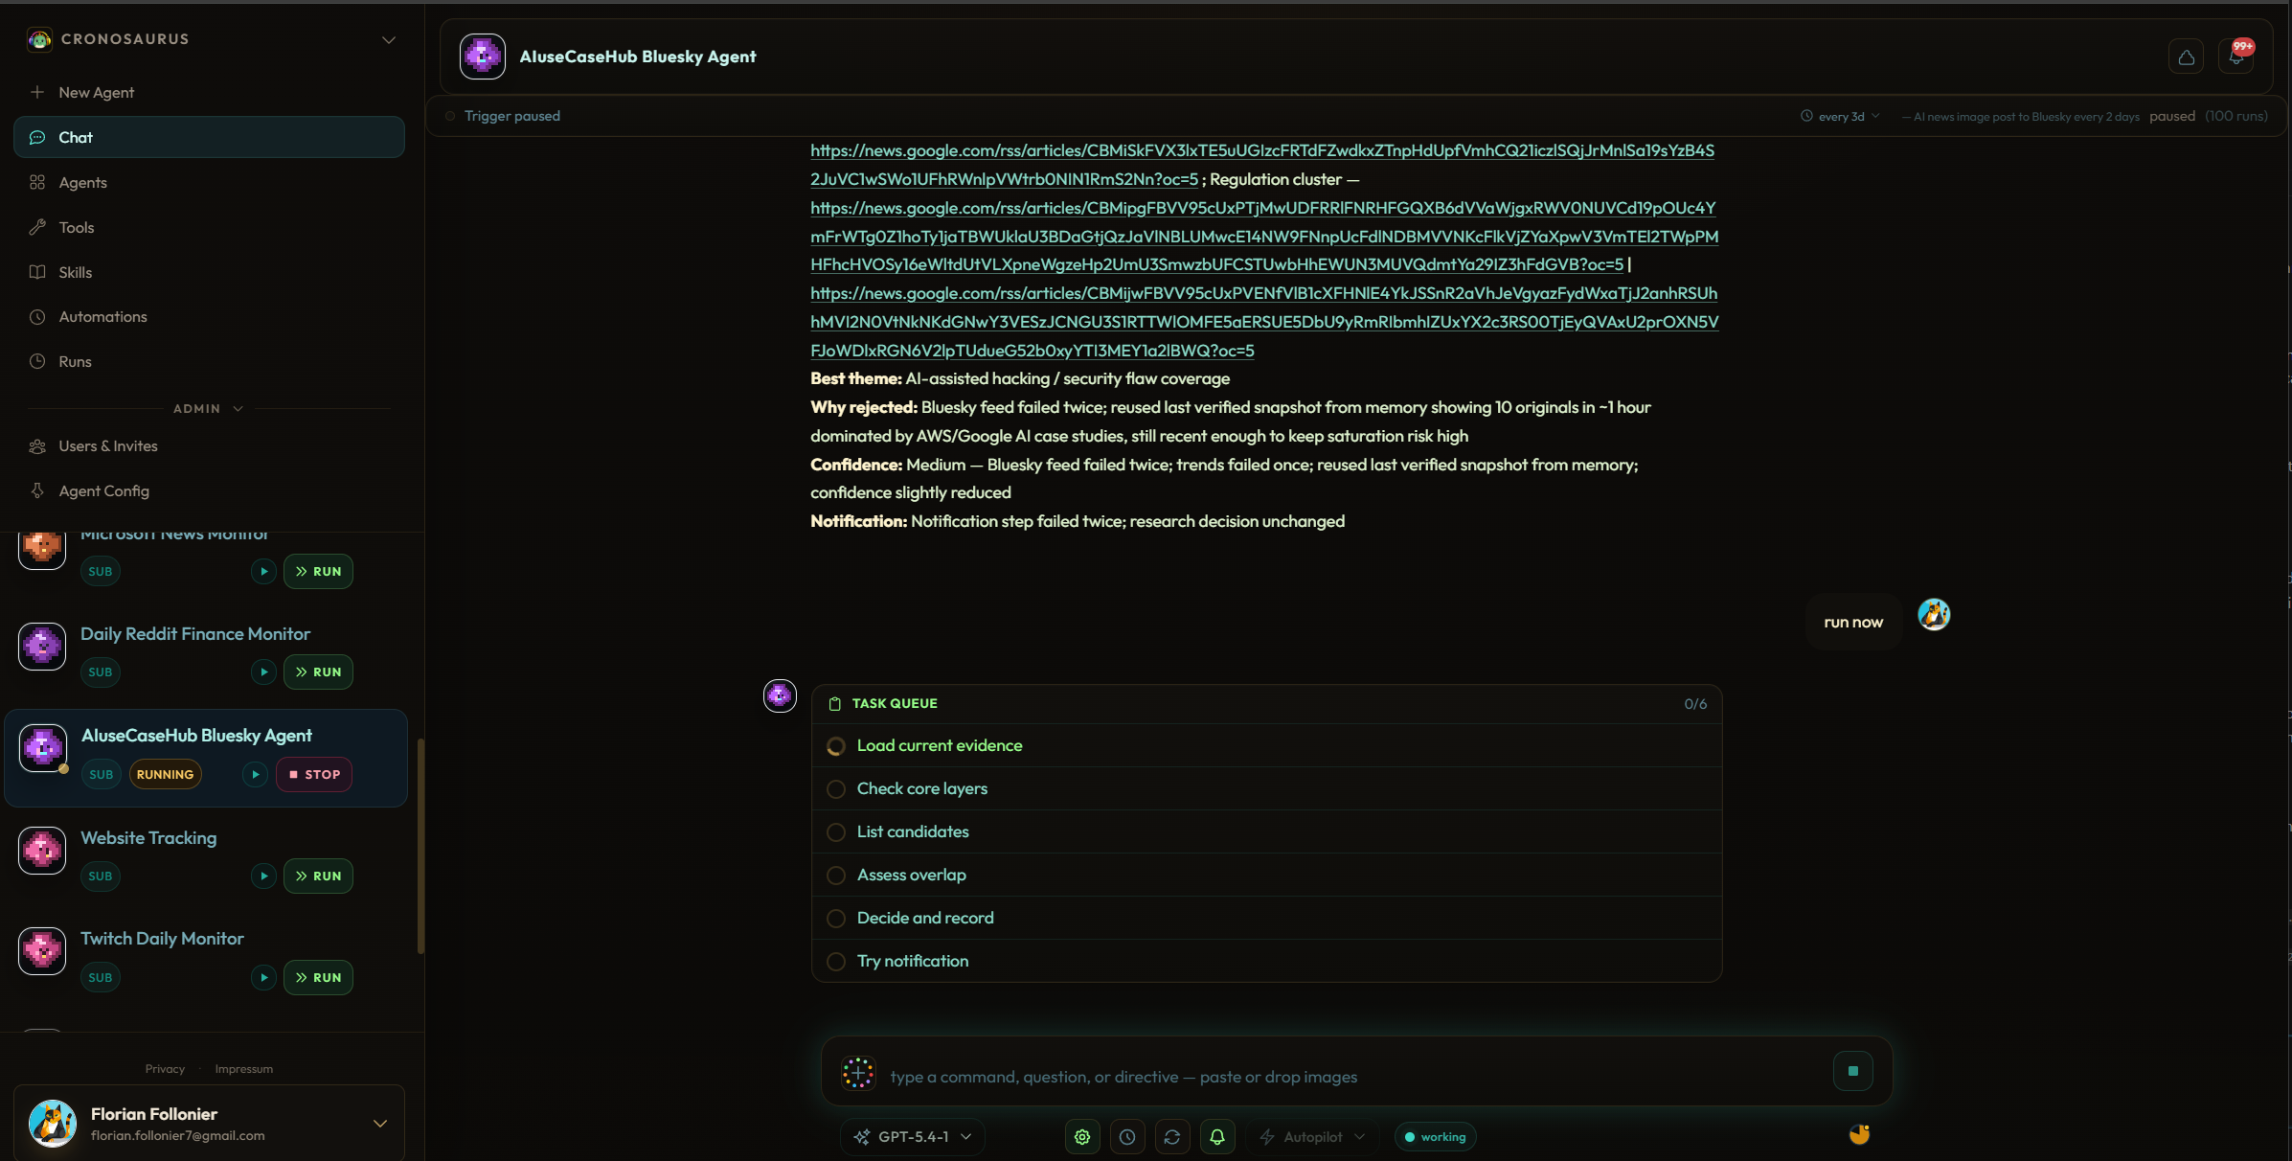2292x1161 pixels.
Task: Open the news link starting CBMijwFBVV95
Action: (x=1264, y=322)
